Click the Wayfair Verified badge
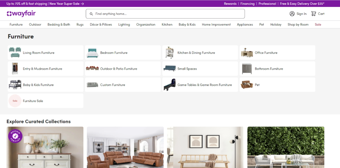Viewport: 340px width, 168px height. click(15, 136)
